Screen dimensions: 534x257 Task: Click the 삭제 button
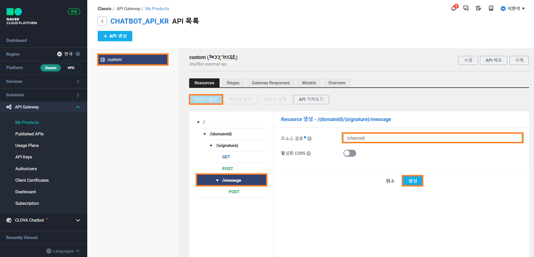519,60
